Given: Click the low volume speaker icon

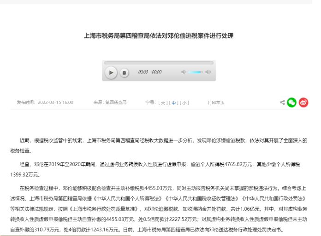Looking at the screenshot, I should tap(184, 72).
